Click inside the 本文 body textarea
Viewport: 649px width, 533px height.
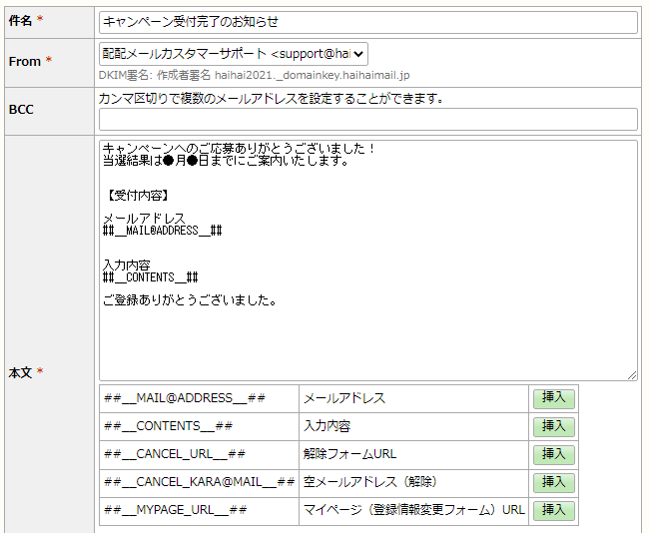tap(368, 261)
